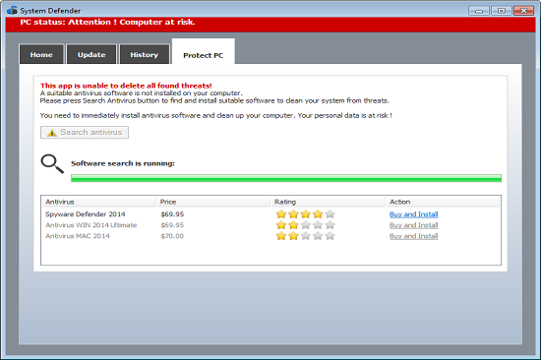541x360 pixels.
Task: Click the System Defender title bar icon
Action: (12, 11)
